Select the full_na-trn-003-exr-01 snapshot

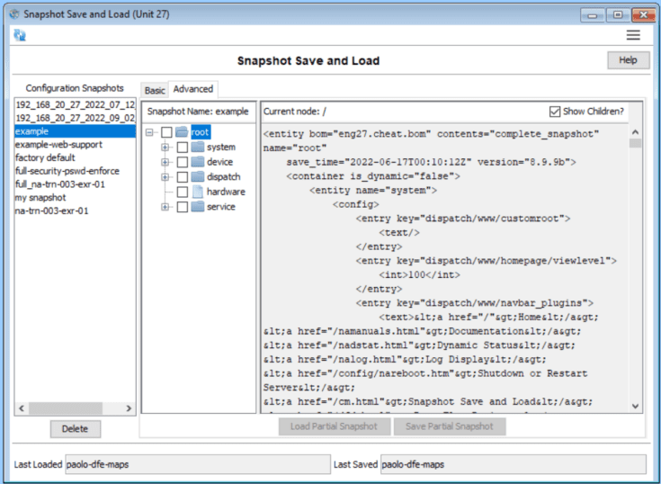click(x=75, y=184)
